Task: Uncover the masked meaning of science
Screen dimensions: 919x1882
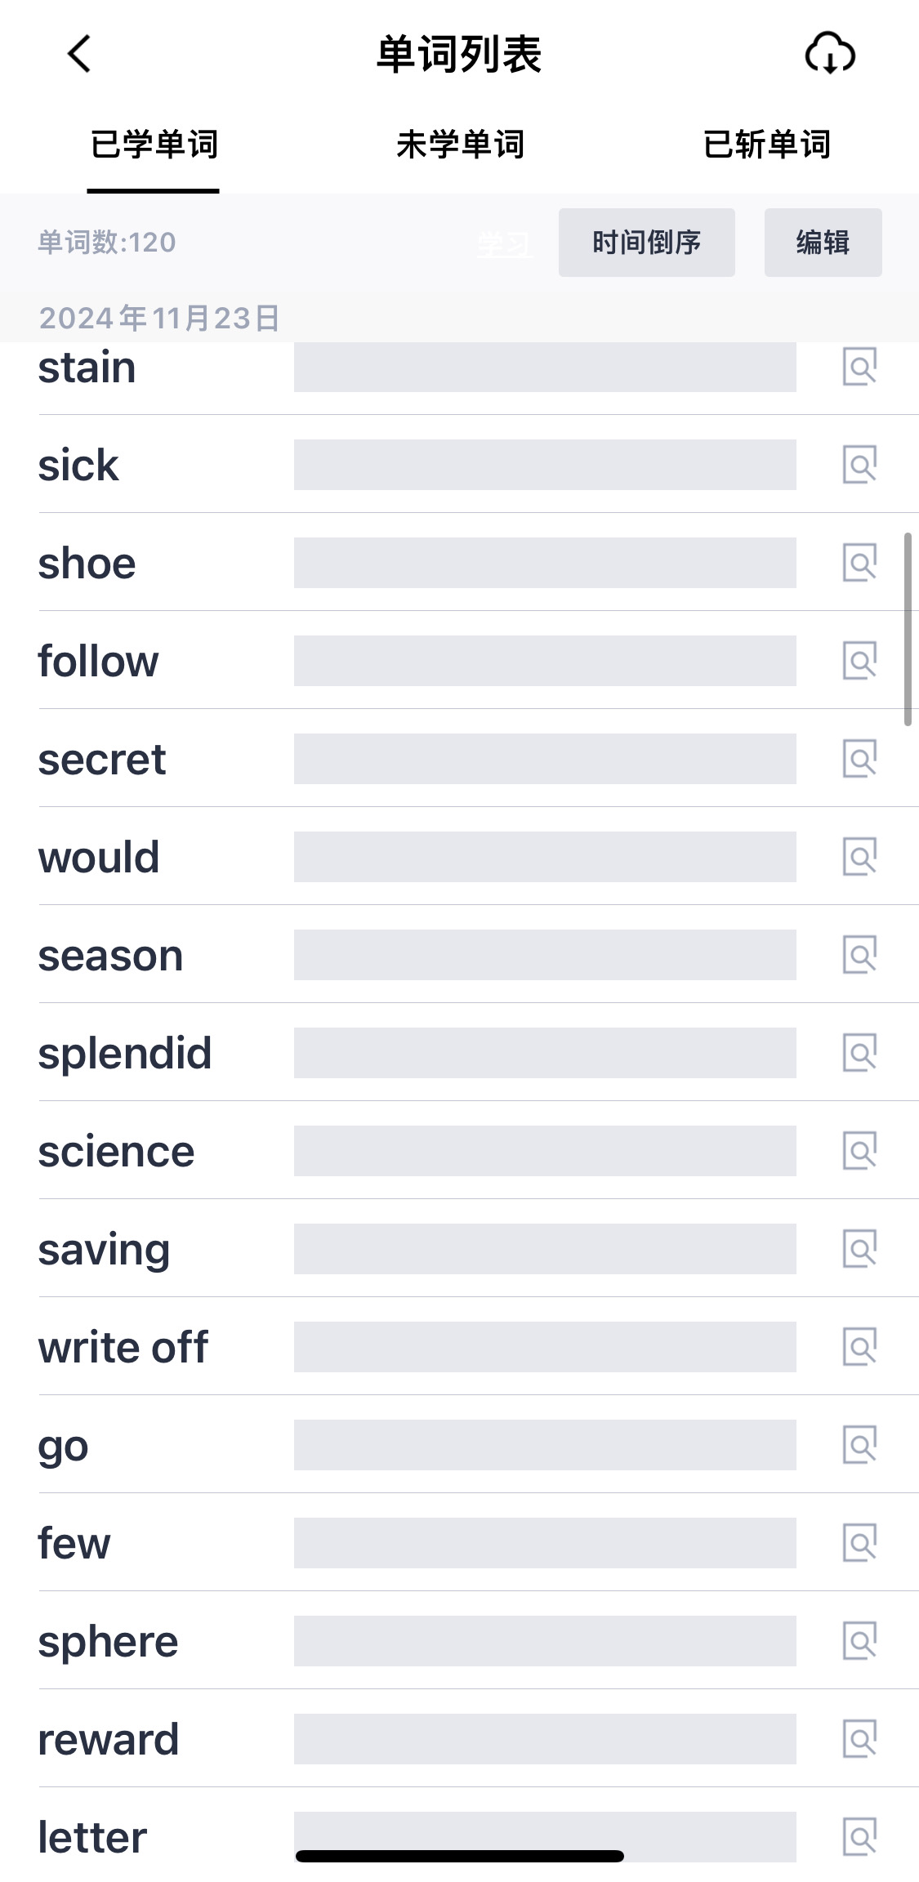Action: (x=545, y=1151)
